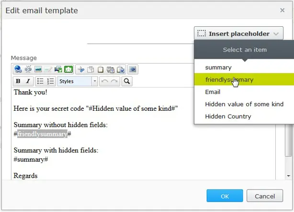Click the paste clipboard icon
294x212 pixels.
(x=101, y=69)
